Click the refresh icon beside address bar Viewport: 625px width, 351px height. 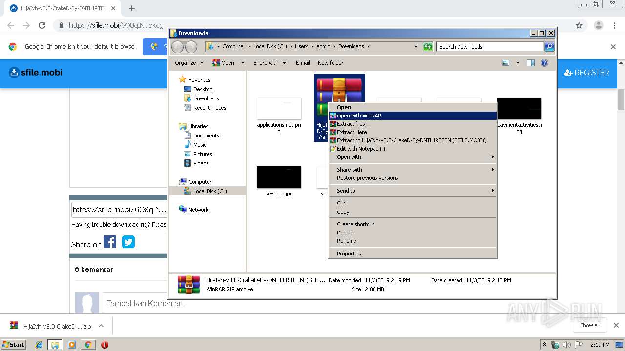pos(428,47)
